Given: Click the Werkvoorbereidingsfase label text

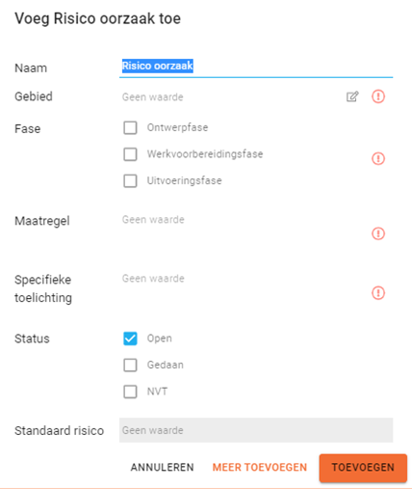Looking at the screenshot, I should pos(205,154).
